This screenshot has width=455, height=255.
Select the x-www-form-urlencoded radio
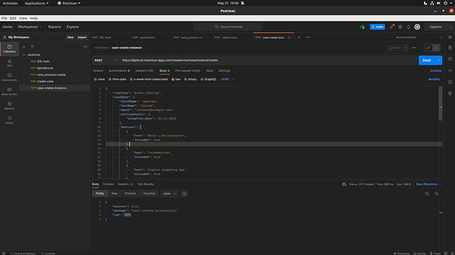tap(131, 79)
